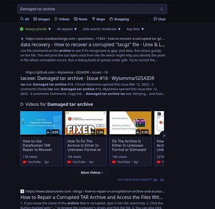Play the DataNumen TAR Repair video thumbnail

click(x=41, y=123)
